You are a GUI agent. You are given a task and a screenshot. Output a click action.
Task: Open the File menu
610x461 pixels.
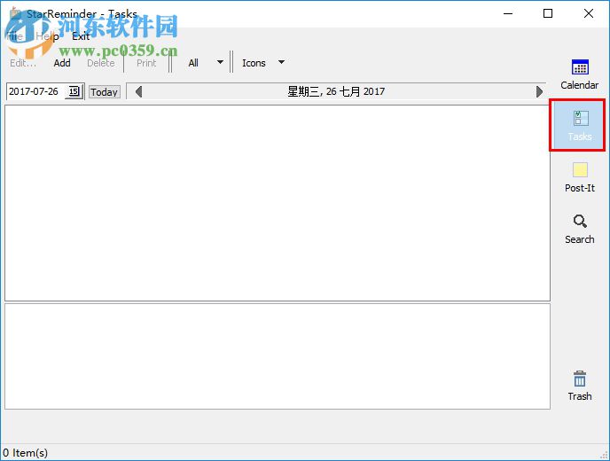pyautogui.click(x=15, y=36)
